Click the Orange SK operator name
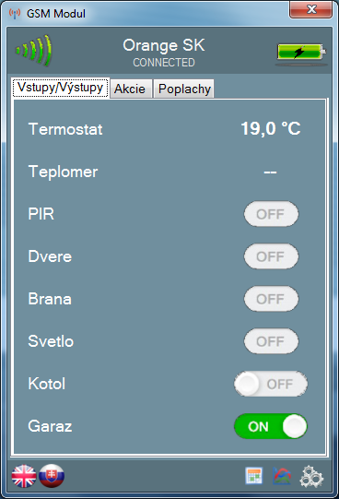 [164, 45]
